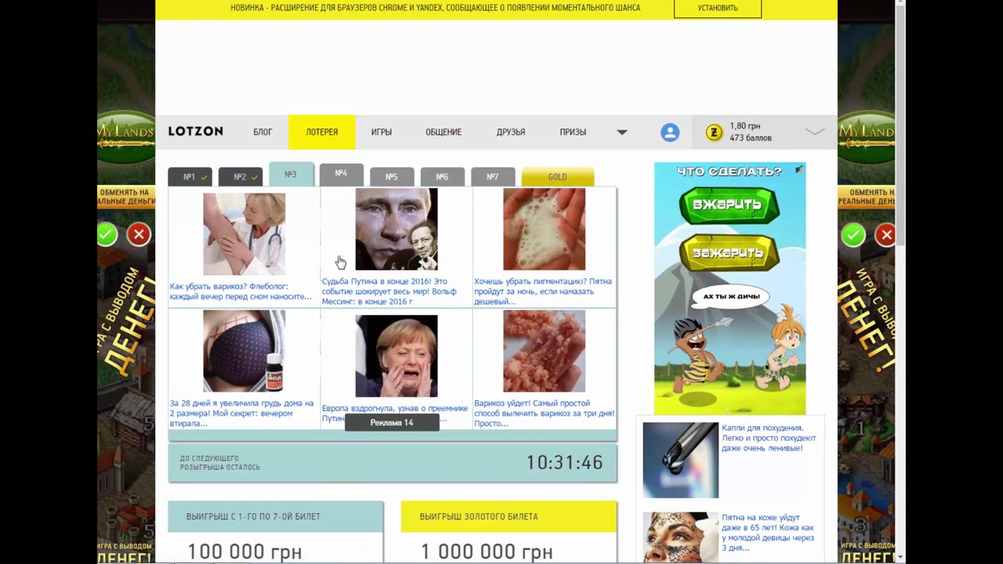This screenshot has height=564, width=1003.
Task: Click the pink salt crystals ad image
Action: pos(544,351)
